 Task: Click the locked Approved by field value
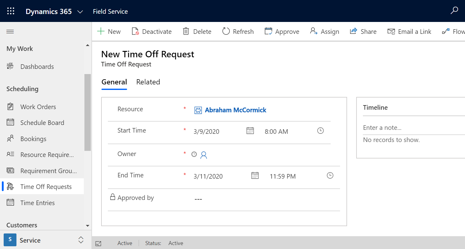[x=198, y=199]
